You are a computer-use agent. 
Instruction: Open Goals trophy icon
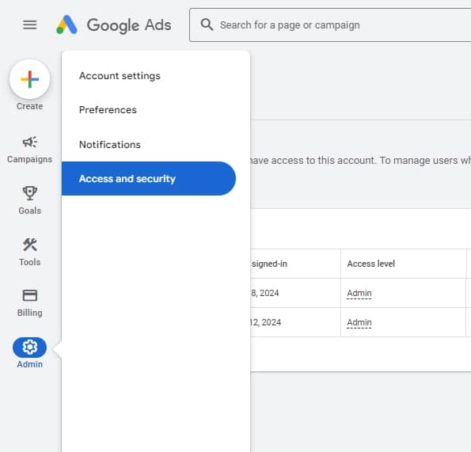30,193
